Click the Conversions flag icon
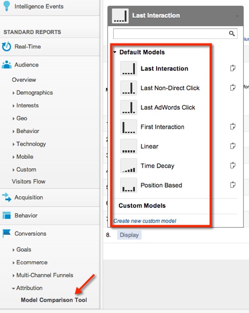Screen dimensions: 249x313 7,233
